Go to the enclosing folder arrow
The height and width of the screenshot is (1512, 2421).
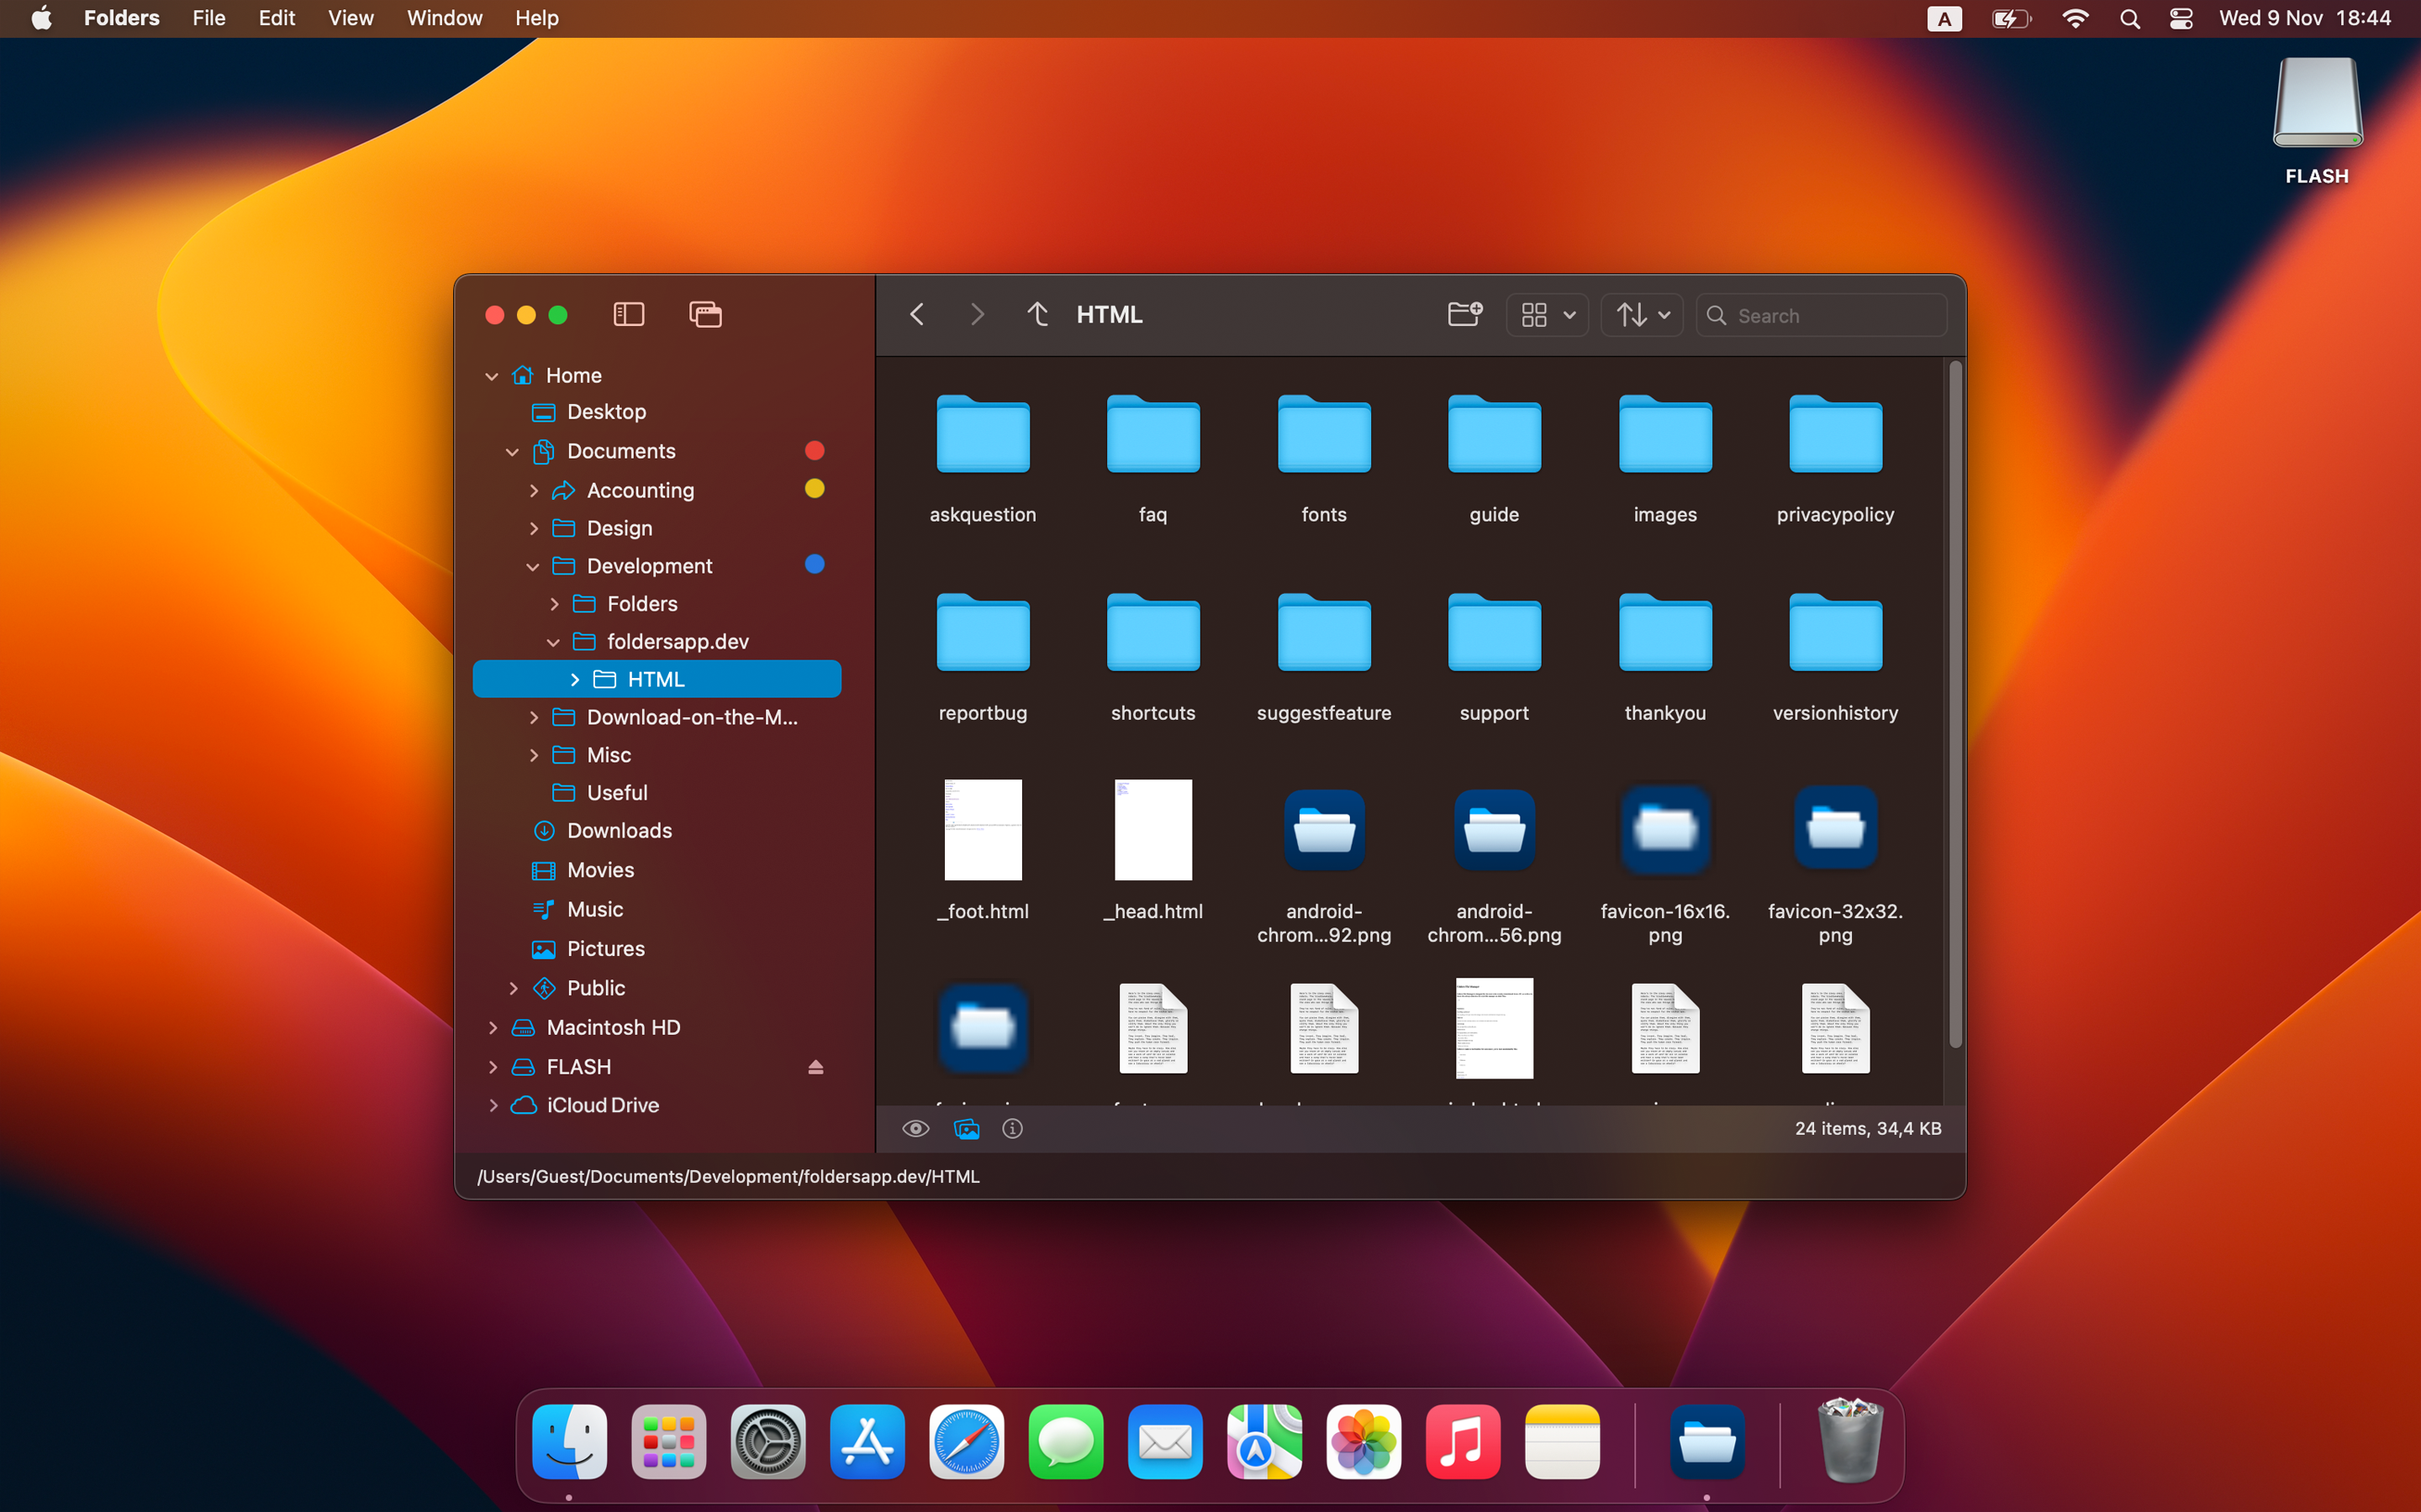pos(1037,315)
